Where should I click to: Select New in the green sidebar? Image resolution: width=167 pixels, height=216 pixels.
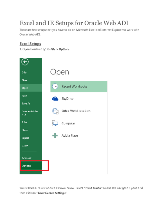click(24, 80)
